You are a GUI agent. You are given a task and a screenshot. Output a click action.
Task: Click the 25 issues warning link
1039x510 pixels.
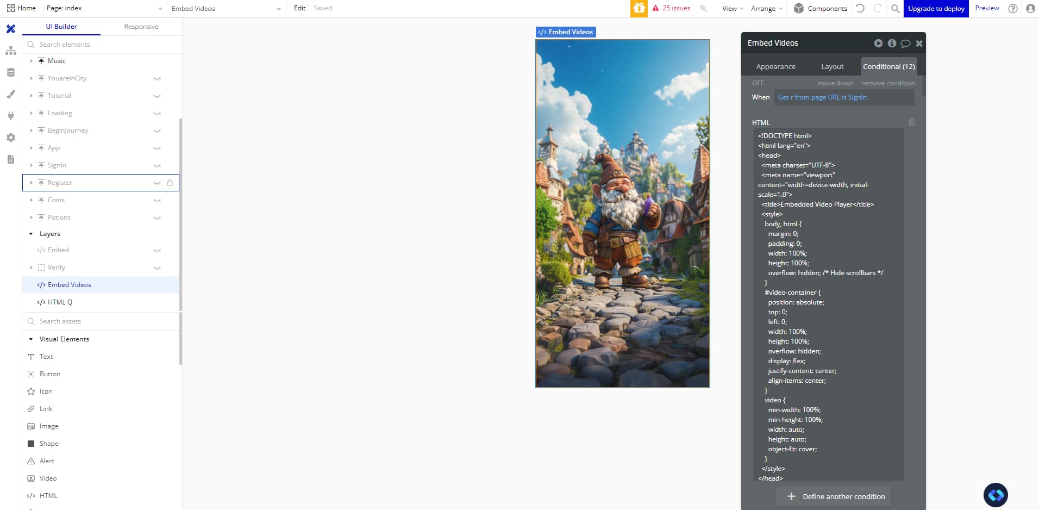[x=674, y=8]
